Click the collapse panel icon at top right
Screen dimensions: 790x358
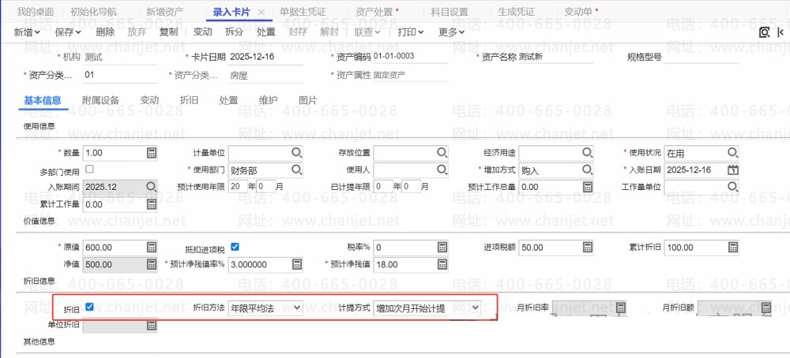coord(781,32)
